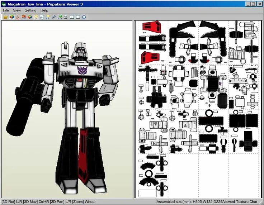
Task: Maximize the Pepakura Viewer window
Action: 253,4
